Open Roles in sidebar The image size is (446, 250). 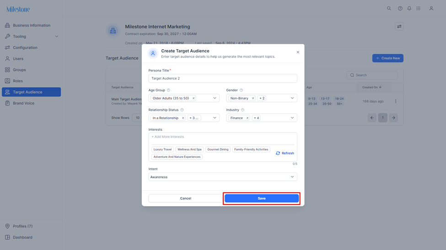[31, 81]
